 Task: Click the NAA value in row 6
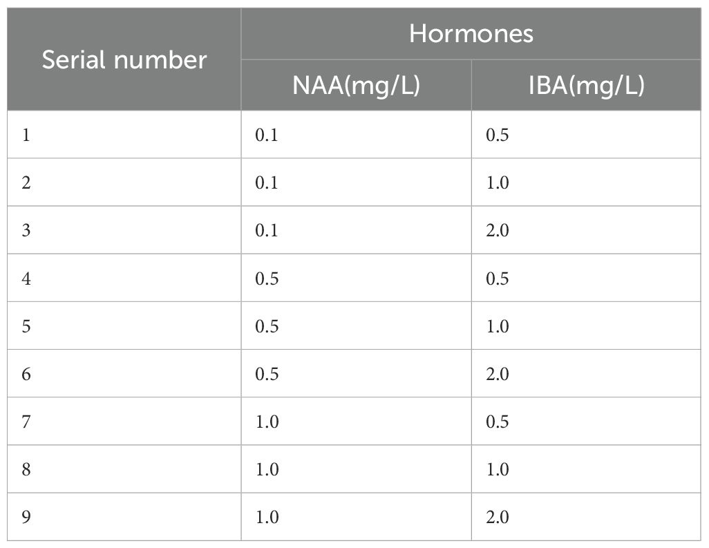[x=267, y=374]
